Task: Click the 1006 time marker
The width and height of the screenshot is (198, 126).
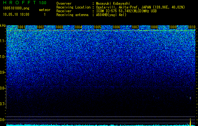Action: click(x=116, y=27)
